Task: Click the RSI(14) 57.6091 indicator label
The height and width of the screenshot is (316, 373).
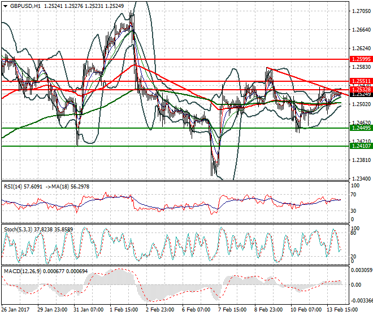Action: point(23,187)
